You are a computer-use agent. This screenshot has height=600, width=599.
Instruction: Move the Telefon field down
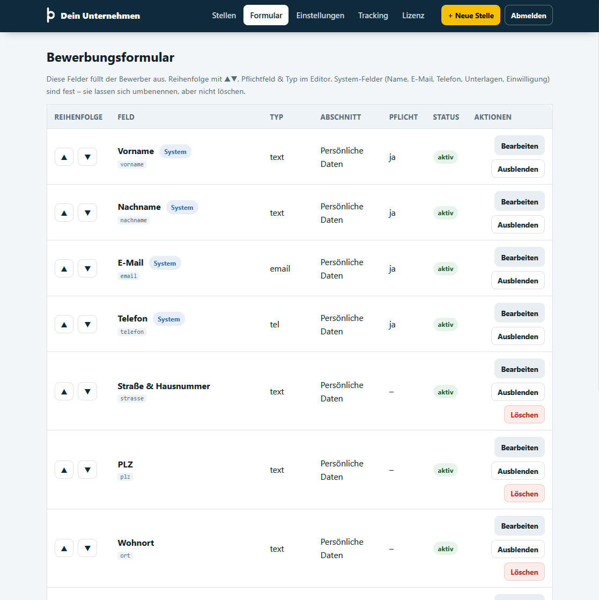(87, 325)
